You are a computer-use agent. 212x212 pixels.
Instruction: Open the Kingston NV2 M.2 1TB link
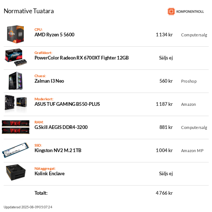58,150
